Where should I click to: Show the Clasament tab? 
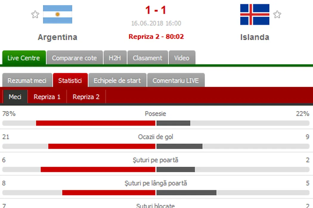(148, 58)
